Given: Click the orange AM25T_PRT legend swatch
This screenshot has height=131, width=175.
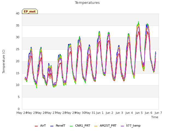Looking at the screenshot, I should coord(96,126).
